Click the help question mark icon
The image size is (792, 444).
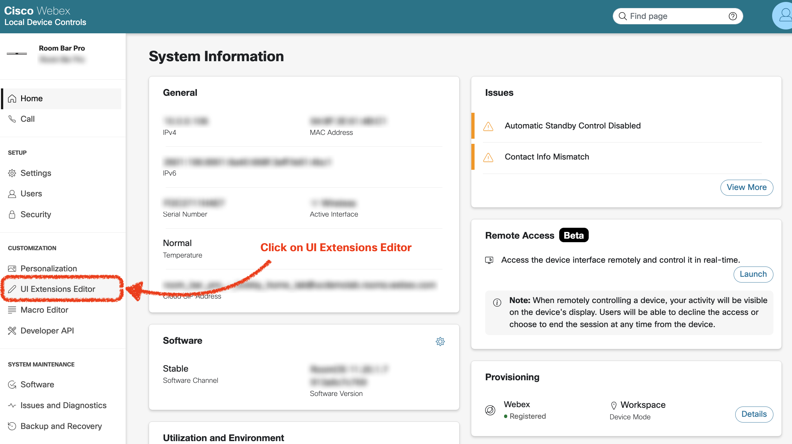pyautogui.click(x=733, y=16)
